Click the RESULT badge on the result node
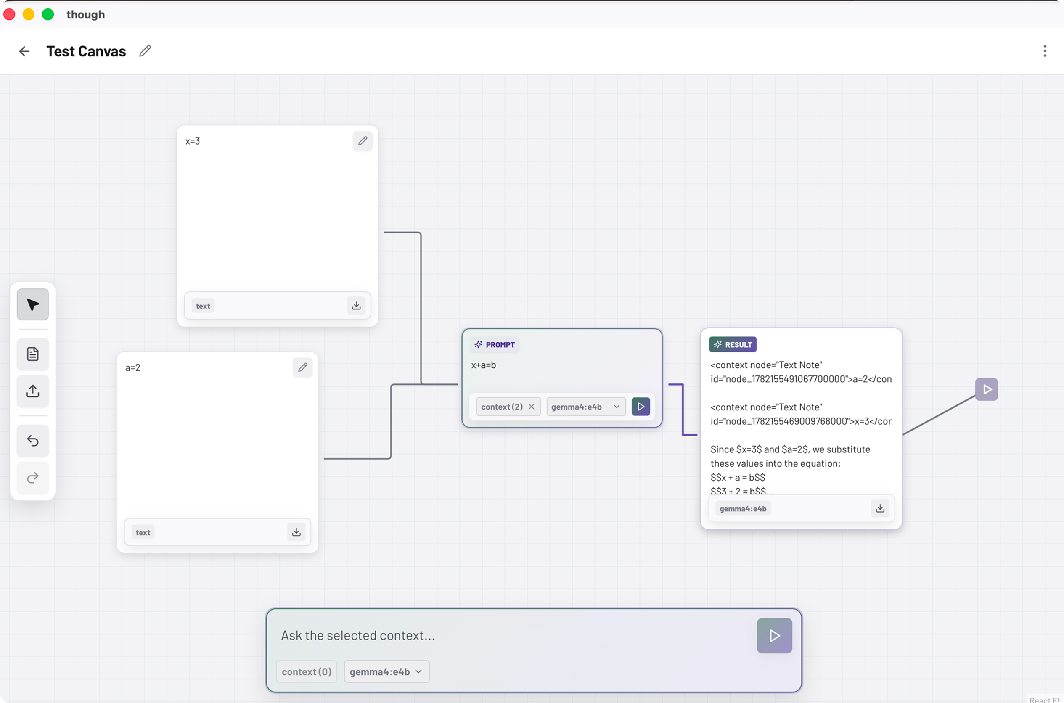Screen dimensions: 1064x703 point(733,344)
